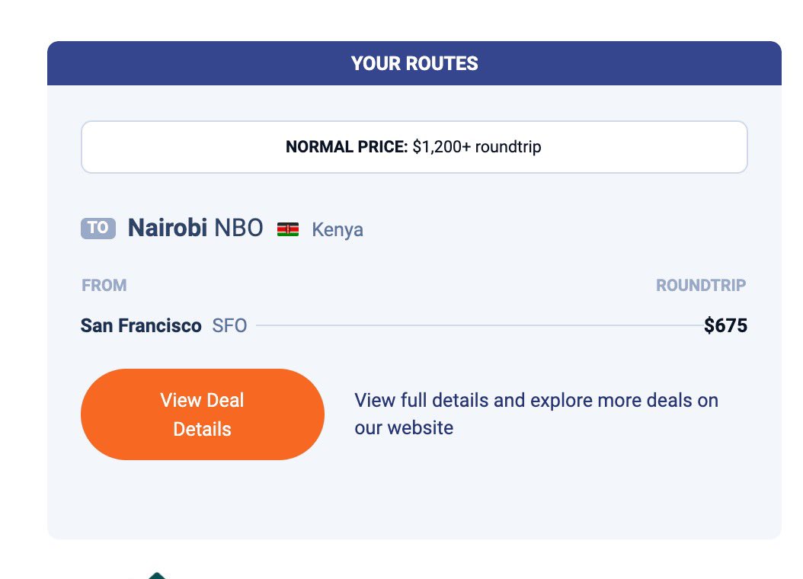This screenshot has height=579, width=803.
Task: Click the gray TO badge
Action: (98, 229)
